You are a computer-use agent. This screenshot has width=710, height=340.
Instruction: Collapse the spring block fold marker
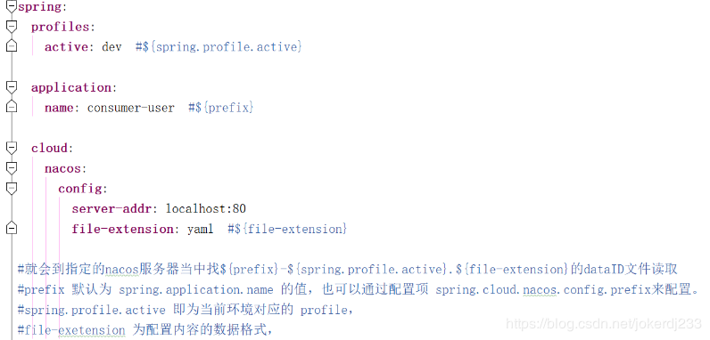12,7
